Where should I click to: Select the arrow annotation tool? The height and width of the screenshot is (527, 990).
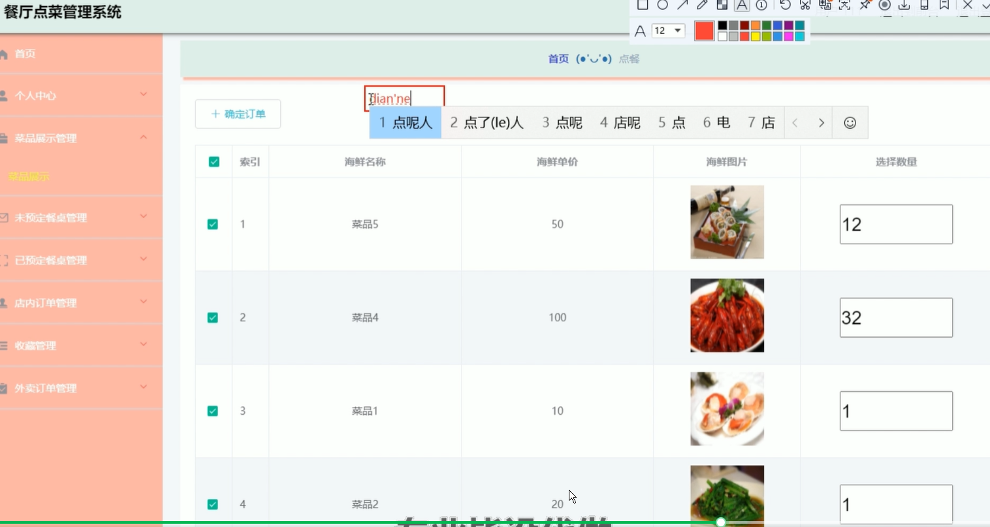pyautogui.click(x=682, y=5)
